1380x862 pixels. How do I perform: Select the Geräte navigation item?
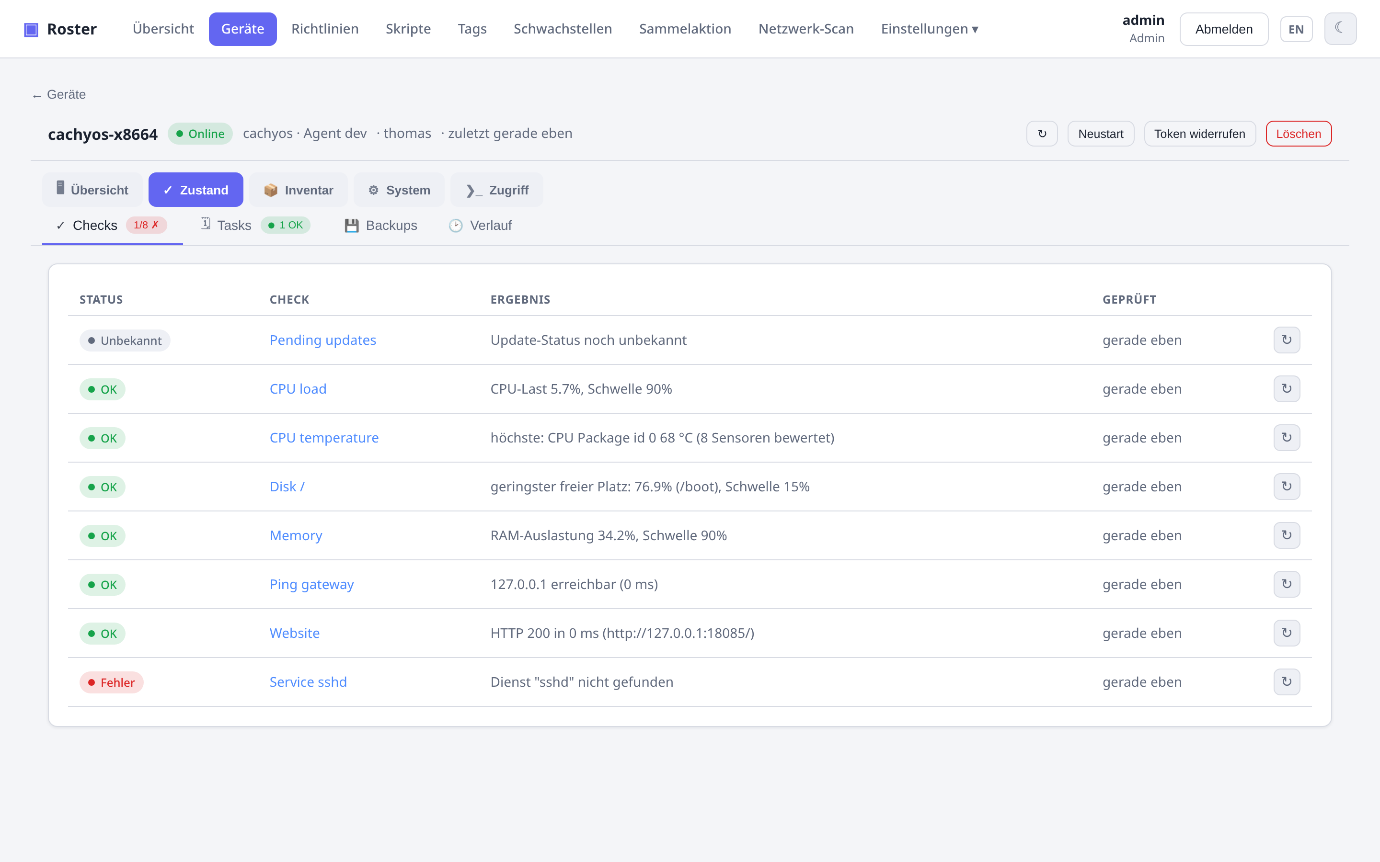[243, 29]
